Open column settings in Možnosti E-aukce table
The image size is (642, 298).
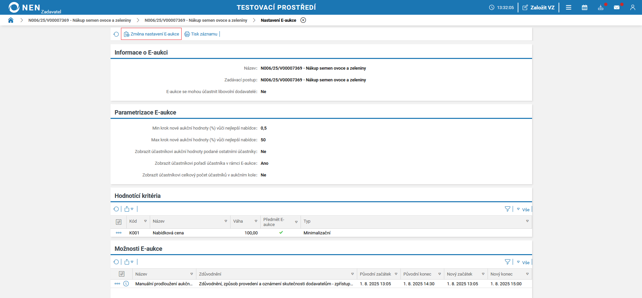coord(122,274)
